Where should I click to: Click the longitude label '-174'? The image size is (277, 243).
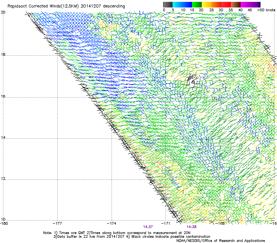click(112, 224)
